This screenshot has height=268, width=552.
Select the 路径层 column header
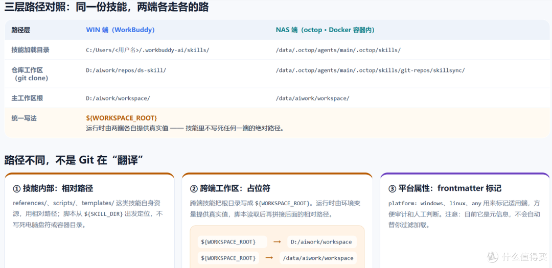tap(21, 30)
